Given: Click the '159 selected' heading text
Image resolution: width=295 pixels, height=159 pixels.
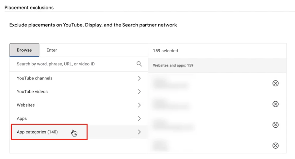Looking at the screenshot, I should [x=165, y=51].
